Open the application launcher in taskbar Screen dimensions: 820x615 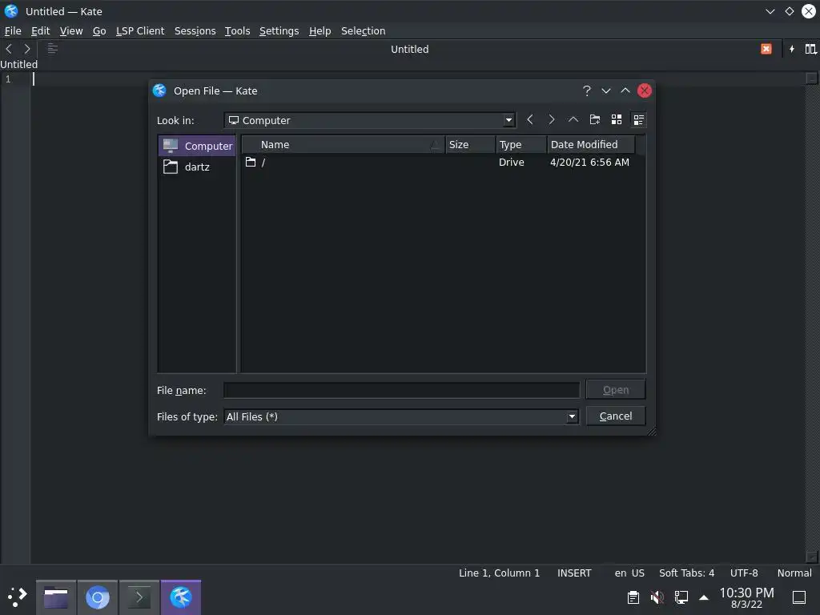pyautogui.click(x=18, y=597)
